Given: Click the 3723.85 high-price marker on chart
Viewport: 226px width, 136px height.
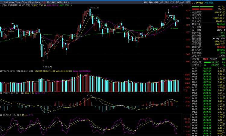Looking at the screenshot, I should [95, 8].
